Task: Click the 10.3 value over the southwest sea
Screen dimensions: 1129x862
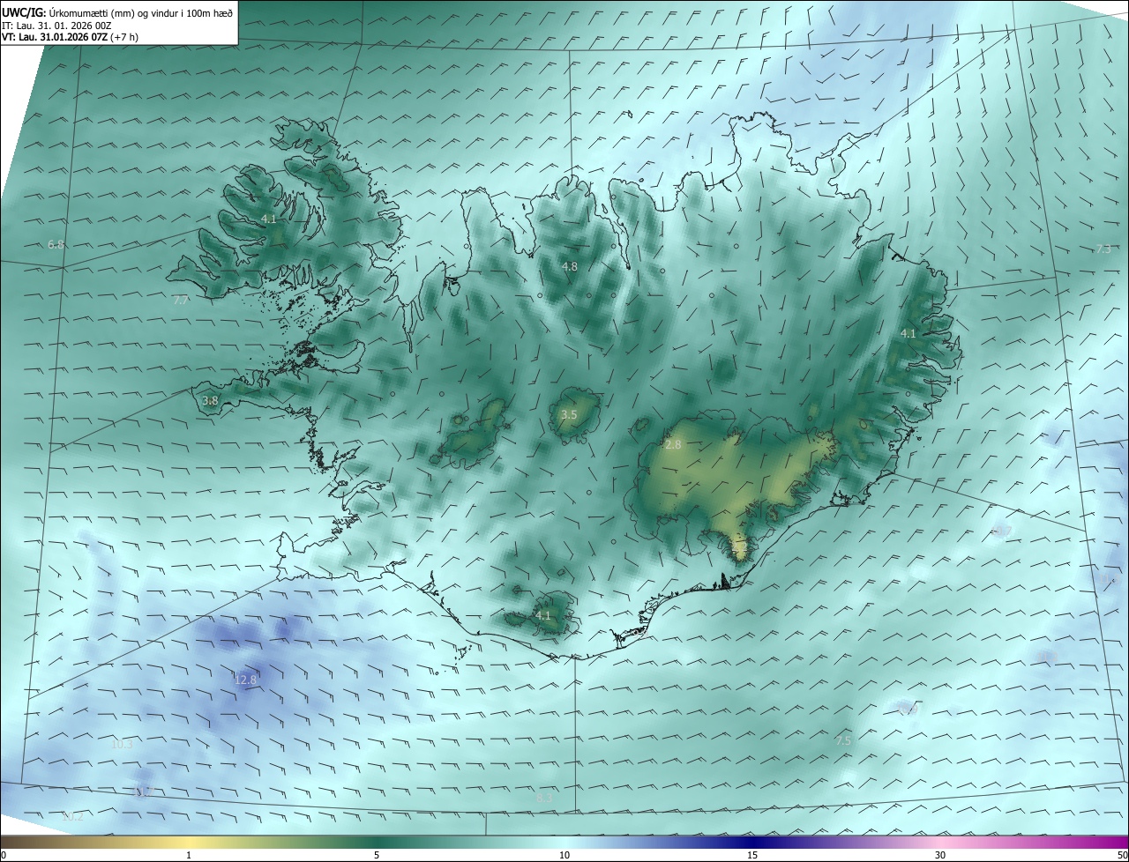Action: (x=122, y=744)
